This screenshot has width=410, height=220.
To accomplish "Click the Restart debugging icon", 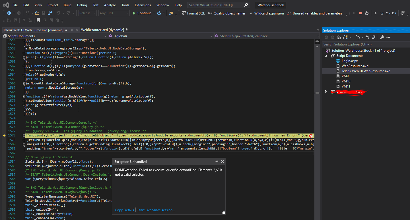I will [367, 13].
